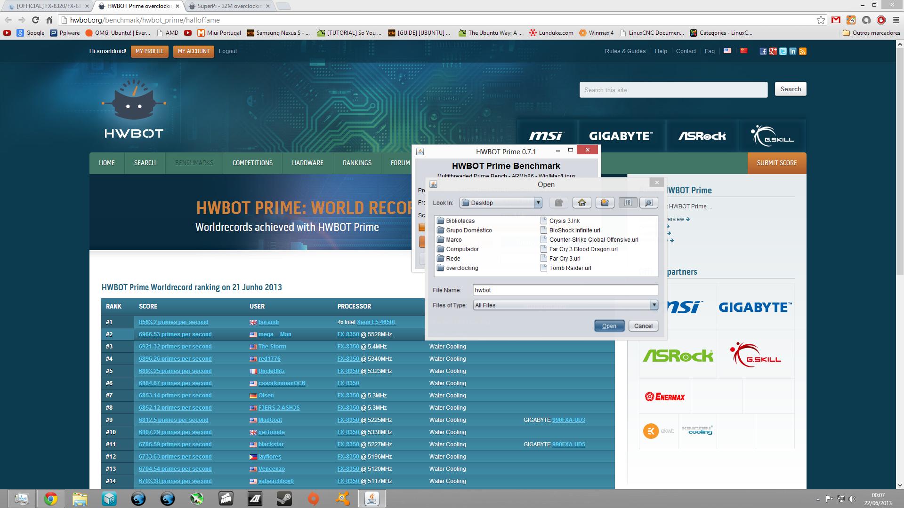
Task: Switch to Details view in Open dialog
Action: pyautogui.click(x=648, y=203)
